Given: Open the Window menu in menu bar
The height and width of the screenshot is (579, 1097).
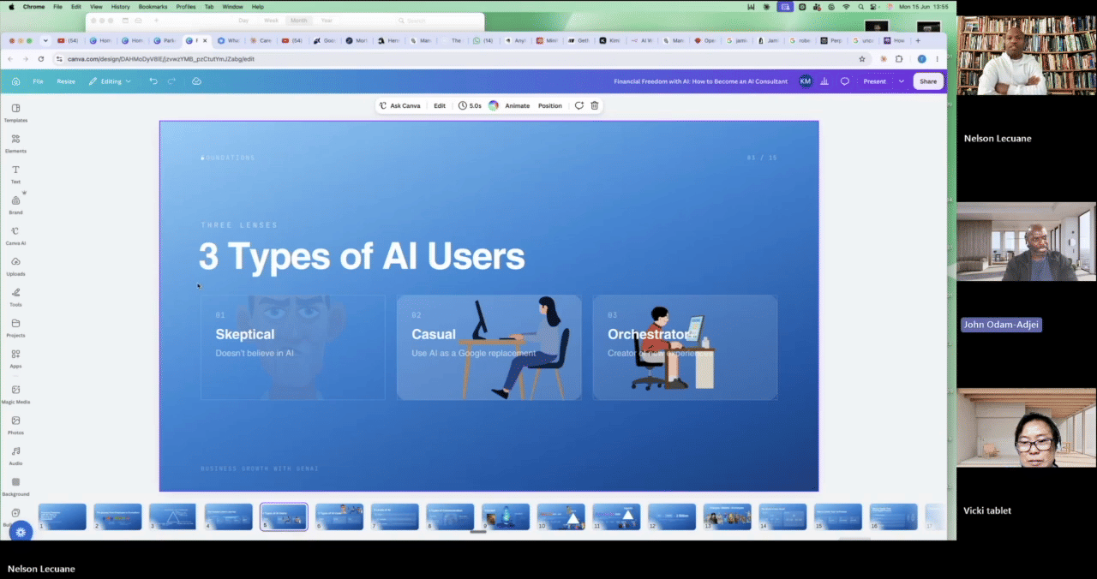Looking at the screenshot, I should pyautogui.click(x=232, y=7).
